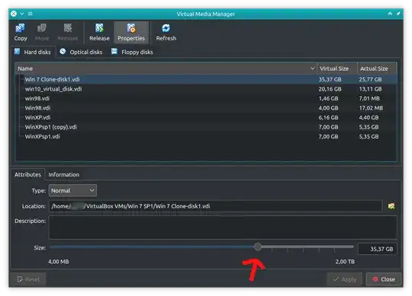Select WinXP.vdi in the disk list
This screenshot has height=296, width=412.
point(206,117)
